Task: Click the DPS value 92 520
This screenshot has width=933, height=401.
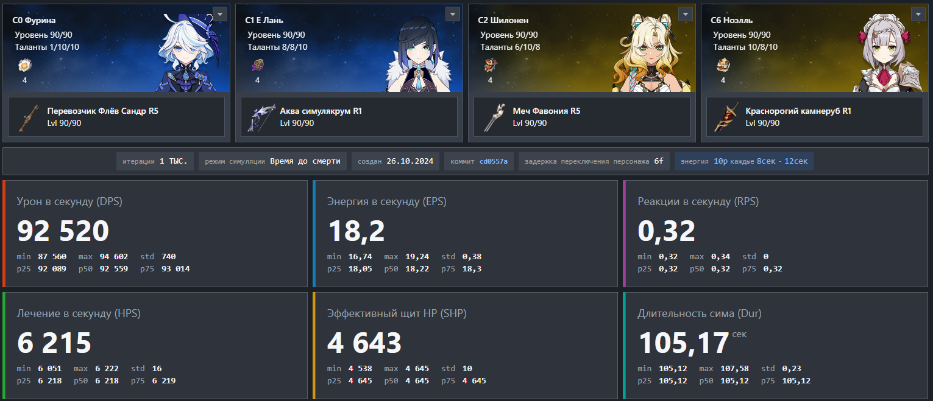Action: click(63, 231)
